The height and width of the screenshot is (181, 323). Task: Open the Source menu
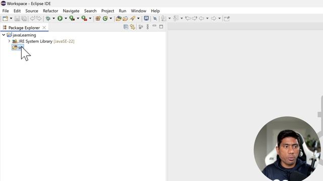32,11
